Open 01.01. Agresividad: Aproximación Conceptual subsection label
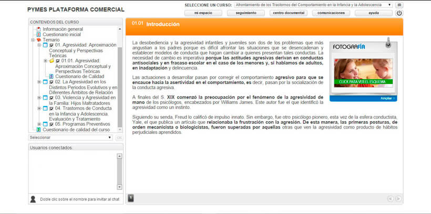Image resolution: width=431 pixels, height=214 pixels. [x=83, y=66]
